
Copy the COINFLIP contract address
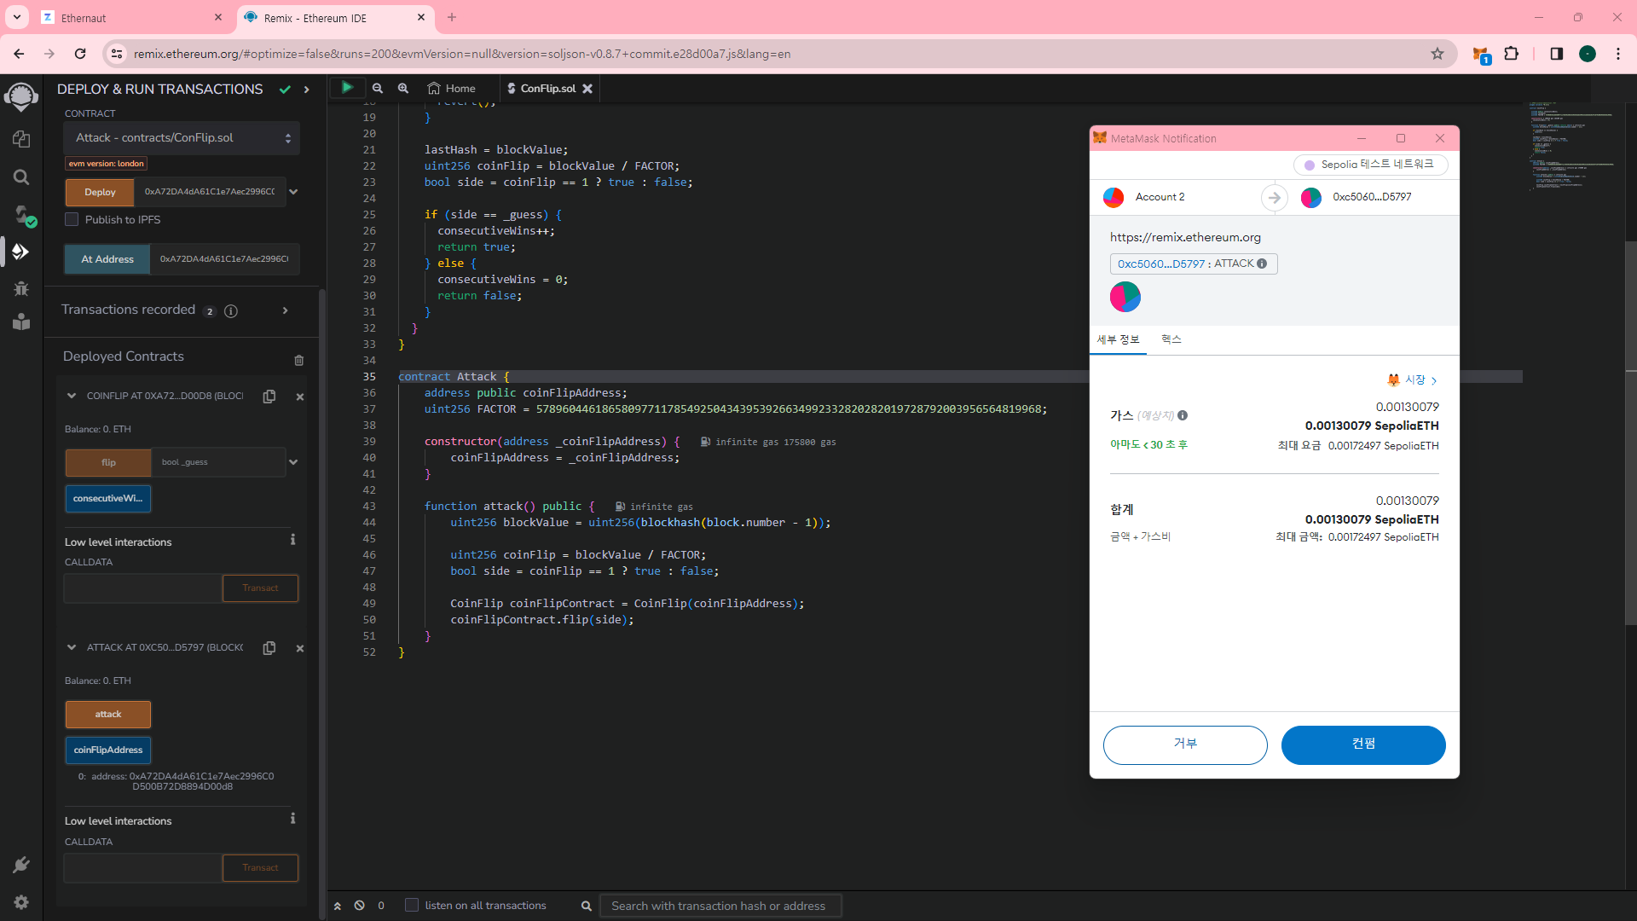click(x=269, y=396)
